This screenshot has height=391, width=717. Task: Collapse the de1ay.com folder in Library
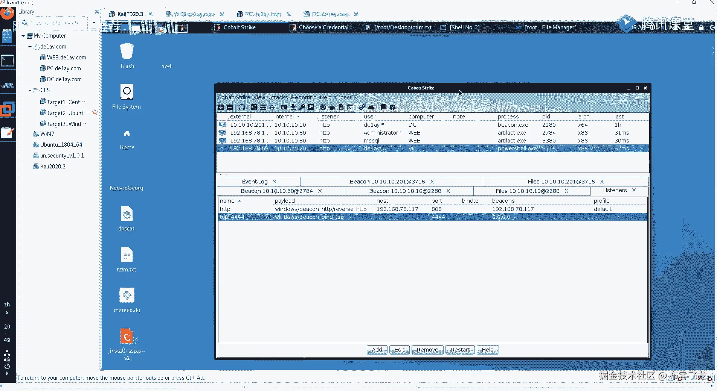point(30,47)
